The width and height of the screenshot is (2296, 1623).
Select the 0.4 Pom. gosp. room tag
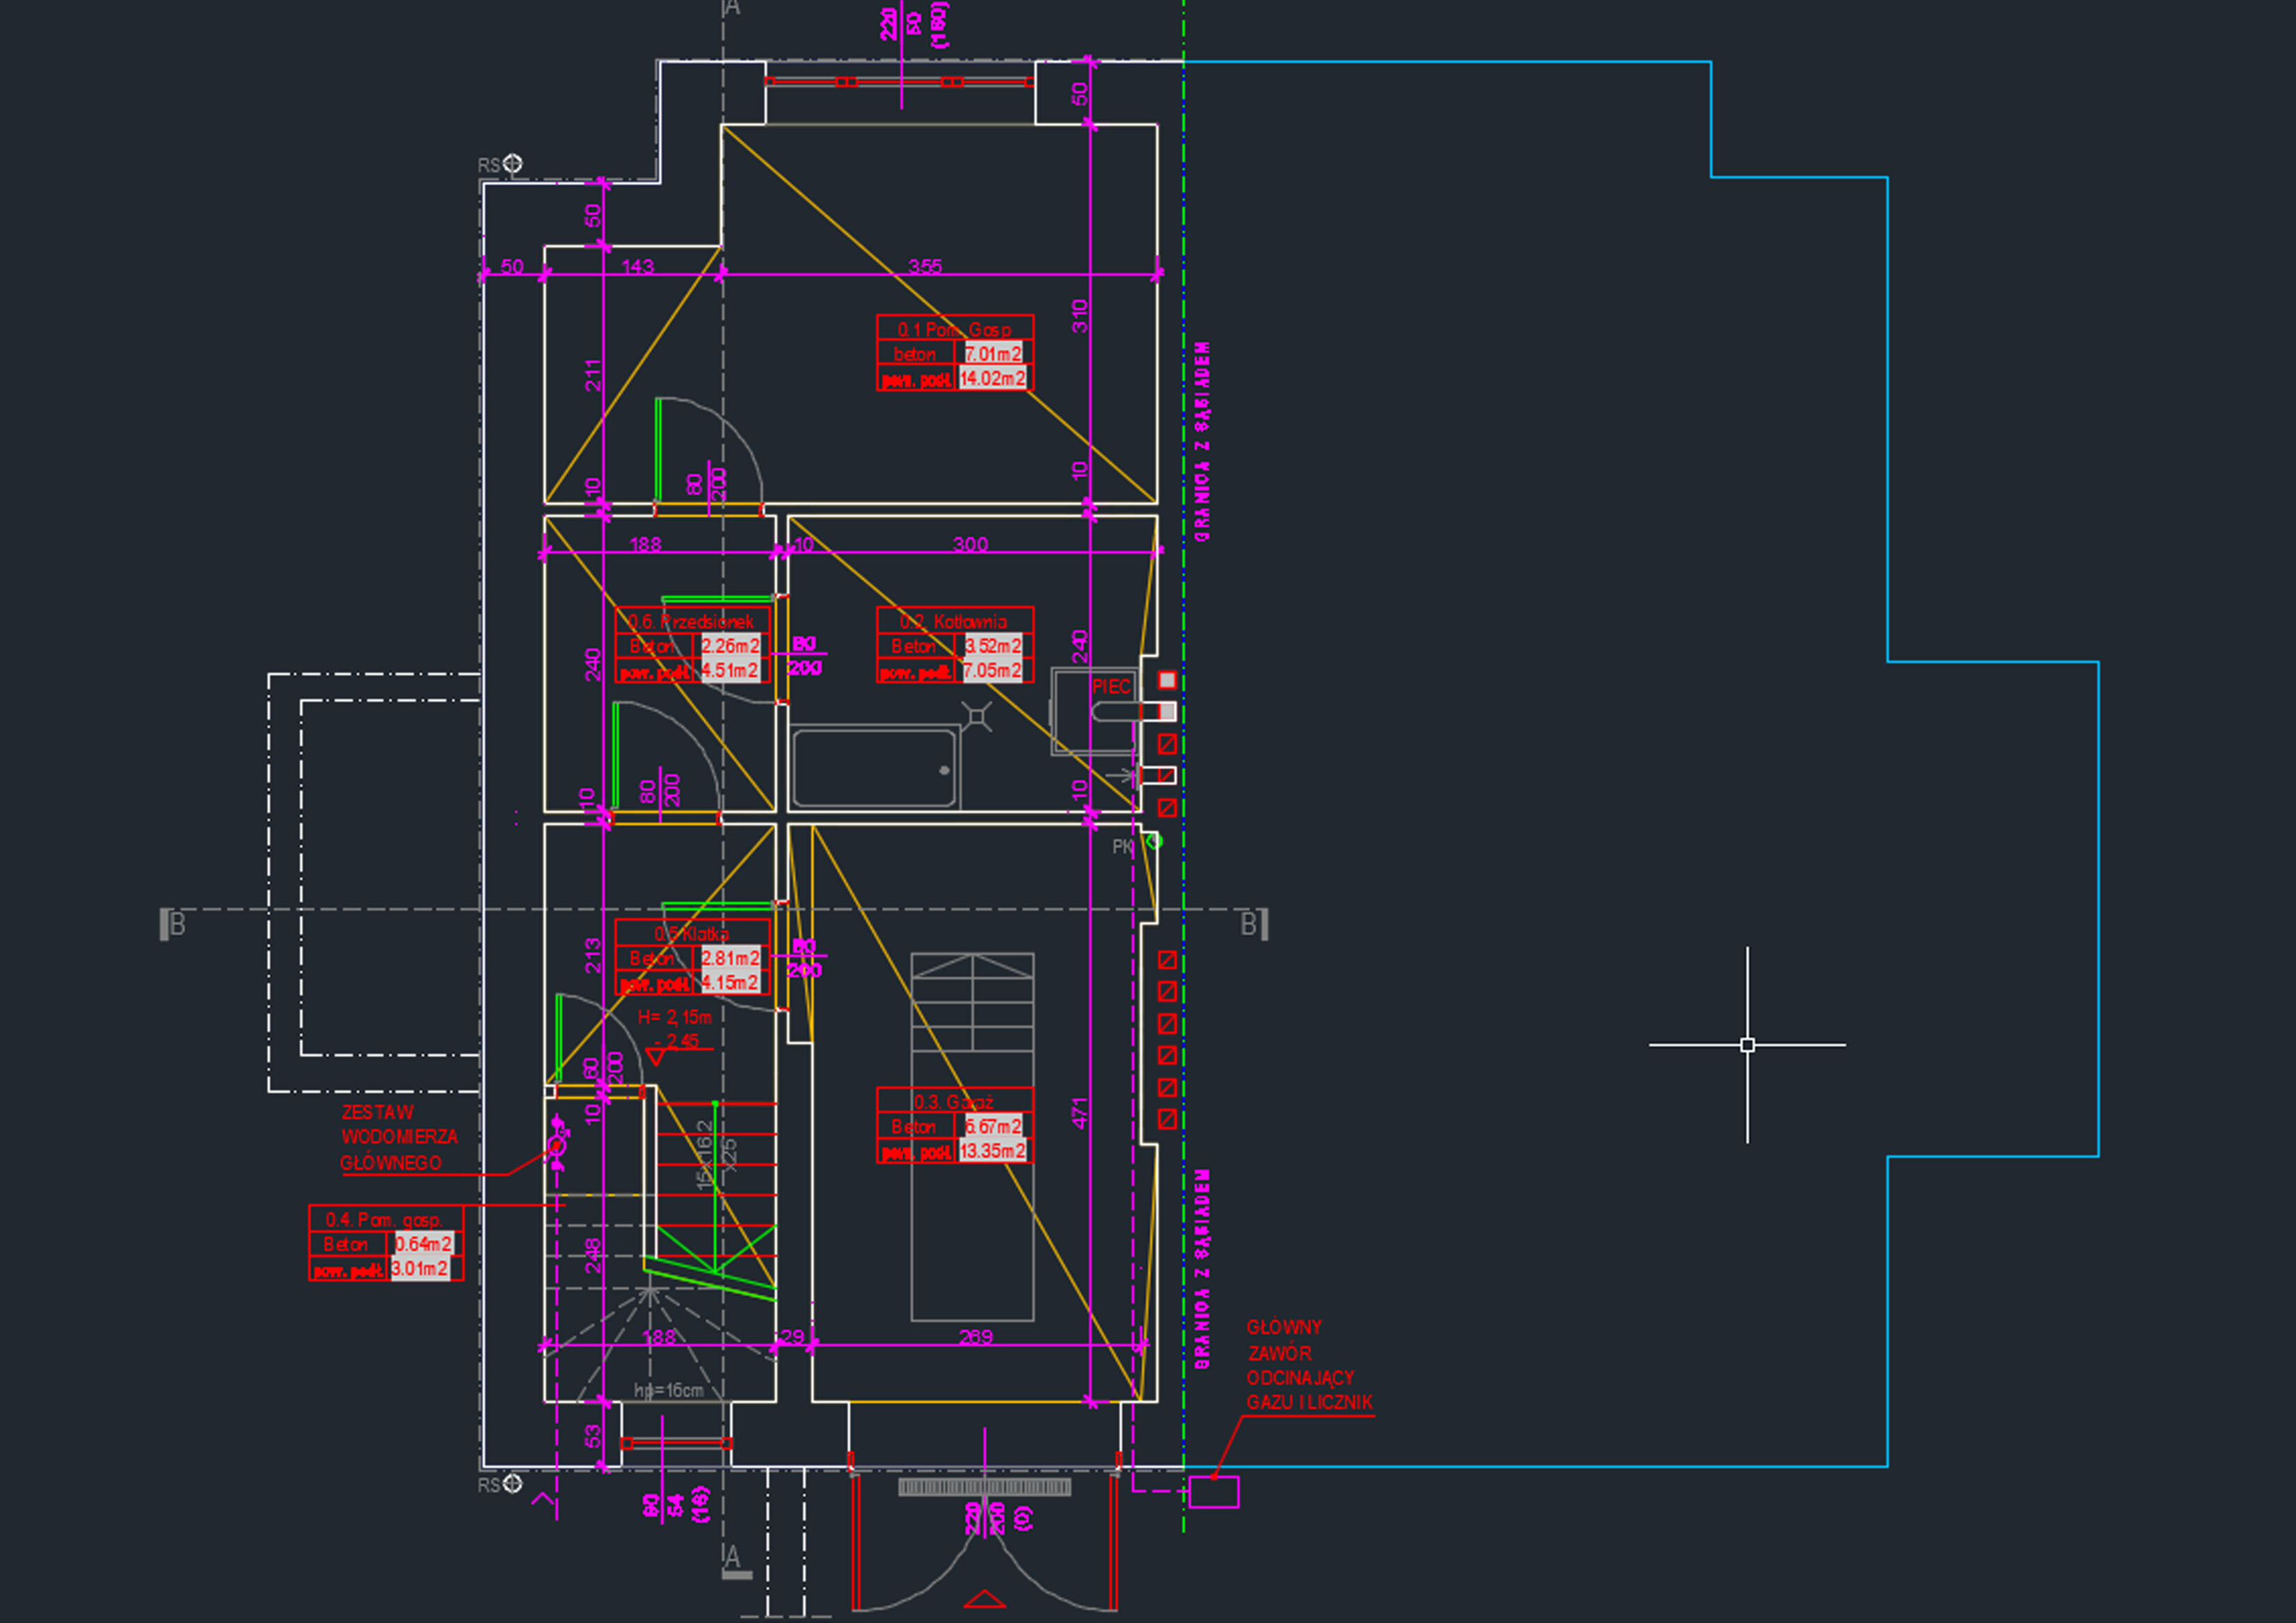(384, 1220)
